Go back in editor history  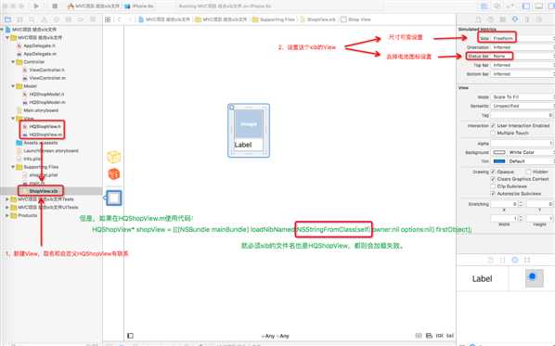pyautogui.click(x=120, y=19)
